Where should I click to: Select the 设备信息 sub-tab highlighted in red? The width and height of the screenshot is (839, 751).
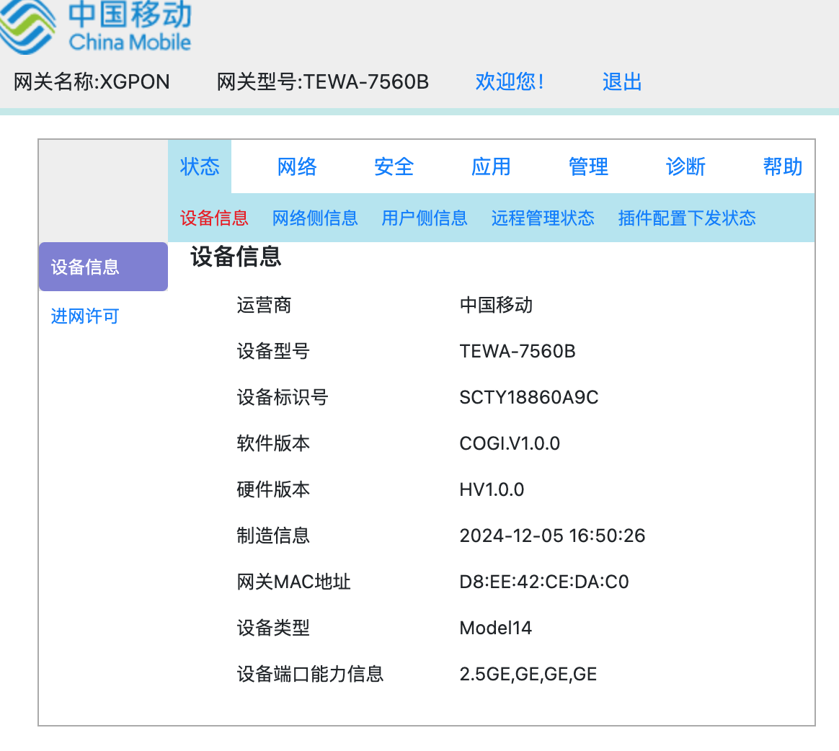pos(213,218)
